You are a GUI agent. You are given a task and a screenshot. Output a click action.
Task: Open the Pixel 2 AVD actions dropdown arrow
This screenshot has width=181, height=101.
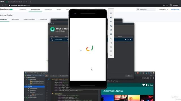pos(130,40)
